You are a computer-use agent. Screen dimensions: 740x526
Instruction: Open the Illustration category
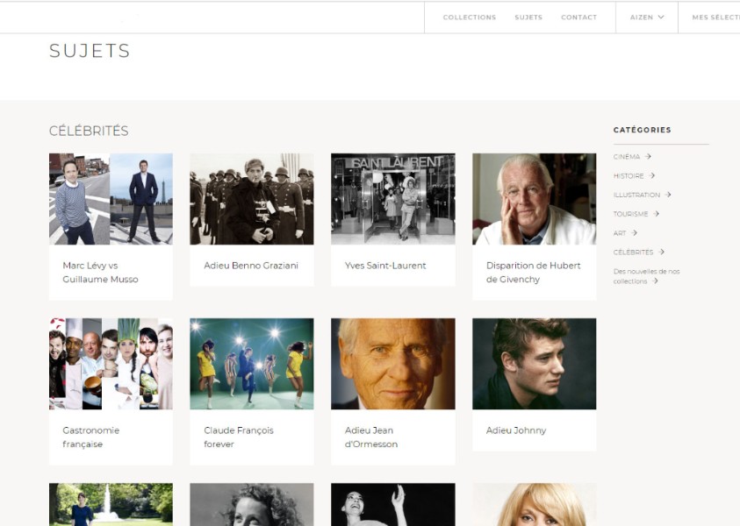636,195
